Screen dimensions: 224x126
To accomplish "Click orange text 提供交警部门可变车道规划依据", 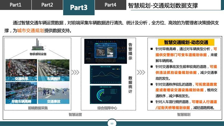I will click(181, 55).
